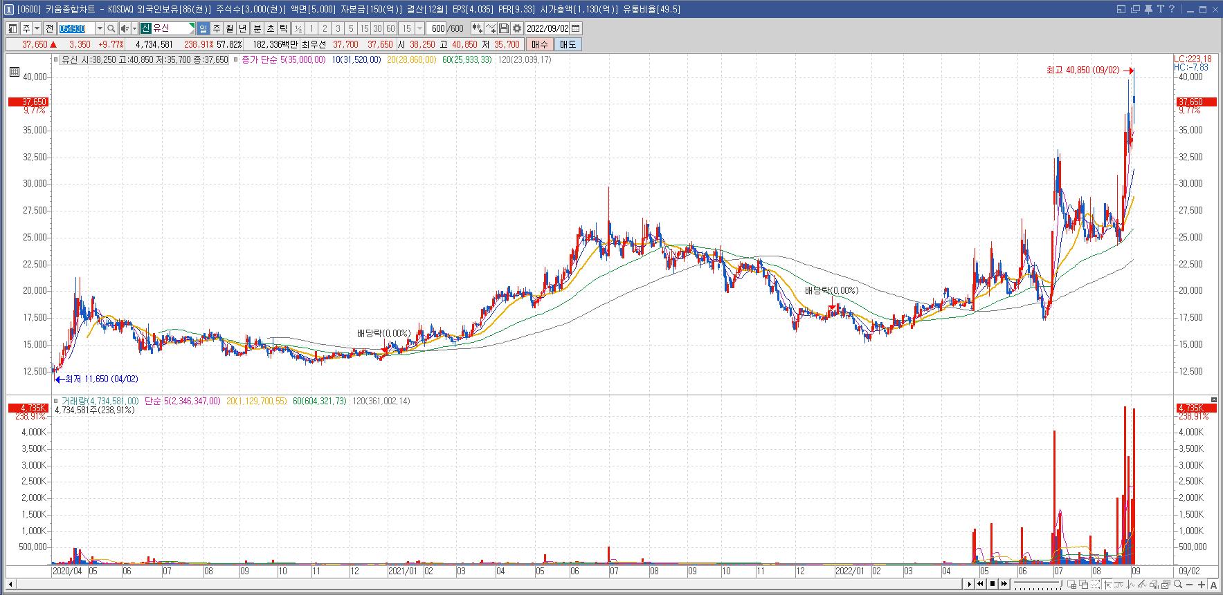Click the date field 2022/09/02
Screen dimensions: 1223x595
(547, 28)
